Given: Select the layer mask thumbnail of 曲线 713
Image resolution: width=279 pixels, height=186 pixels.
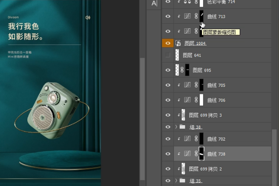Looking at the screenshot, I should tap(201, 16).
